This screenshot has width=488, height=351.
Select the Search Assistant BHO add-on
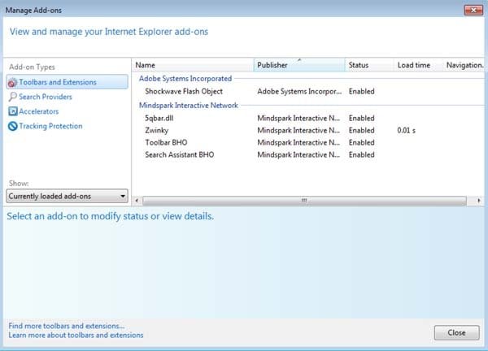click(308, 154)
